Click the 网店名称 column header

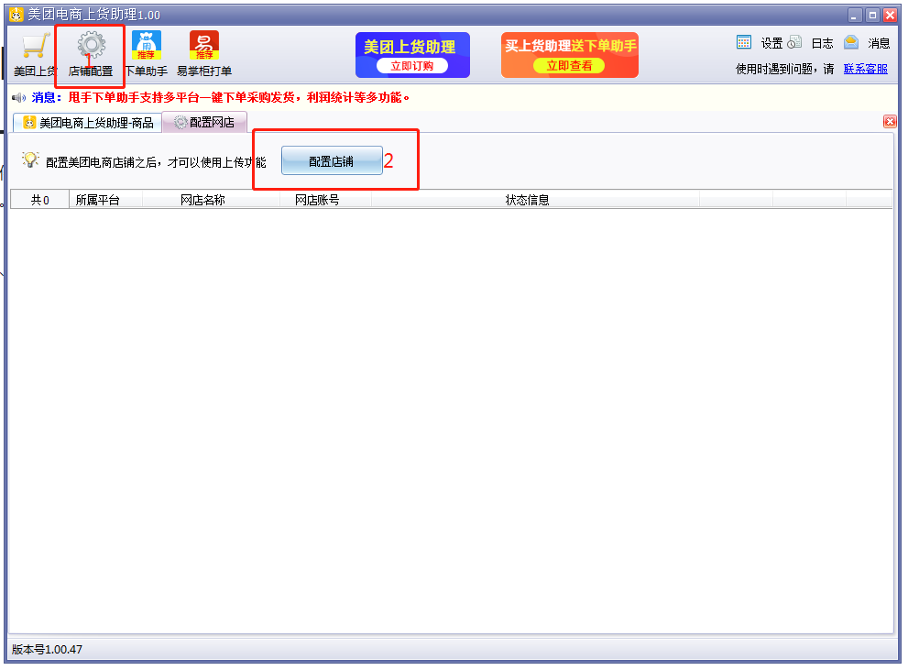point(211,200)
